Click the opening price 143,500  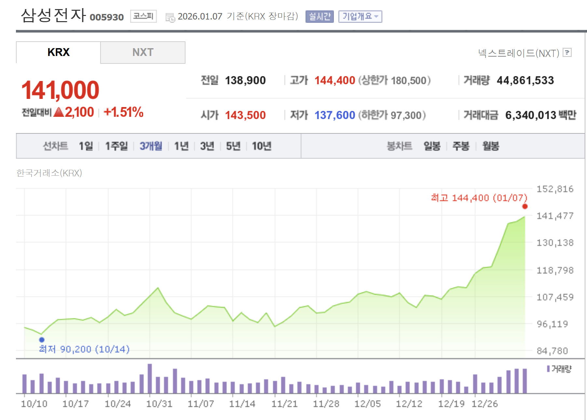(245, 115)
